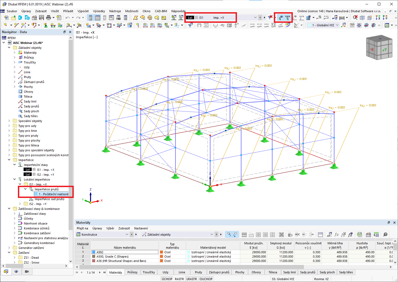Expand the Materiály tree node
Screen dimensions: 398x282
pyautogui.click(x=15, y=53)
